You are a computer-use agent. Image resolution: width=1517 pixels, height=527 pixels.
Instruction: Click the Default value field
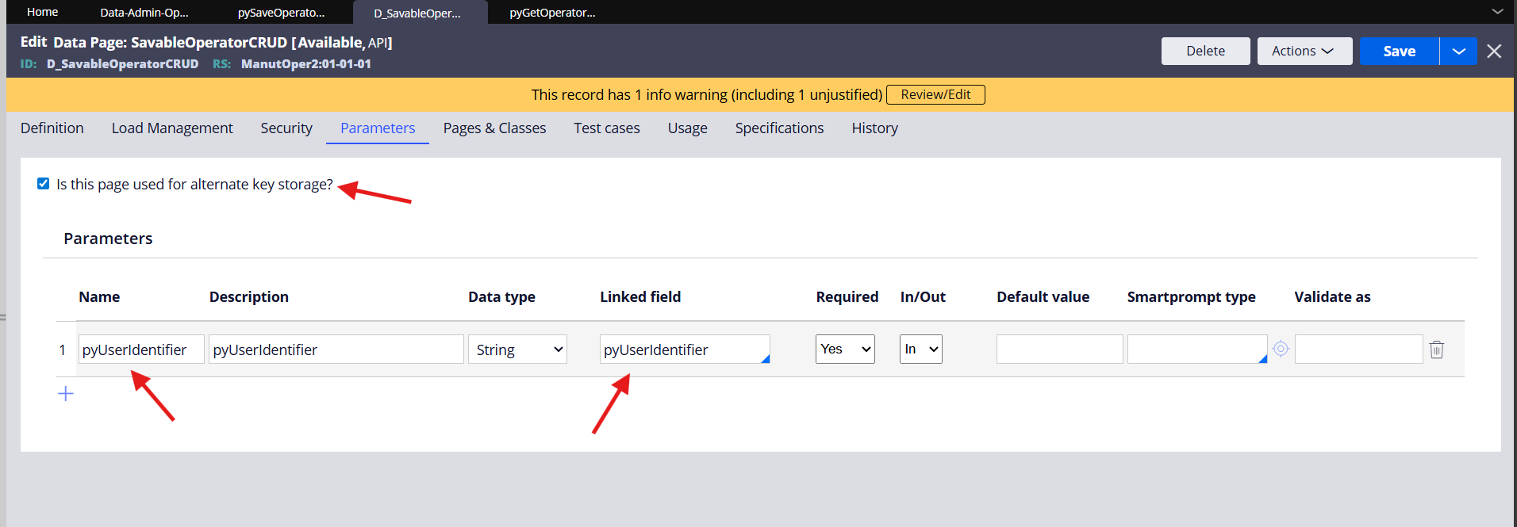click(x=1059, y=349)
